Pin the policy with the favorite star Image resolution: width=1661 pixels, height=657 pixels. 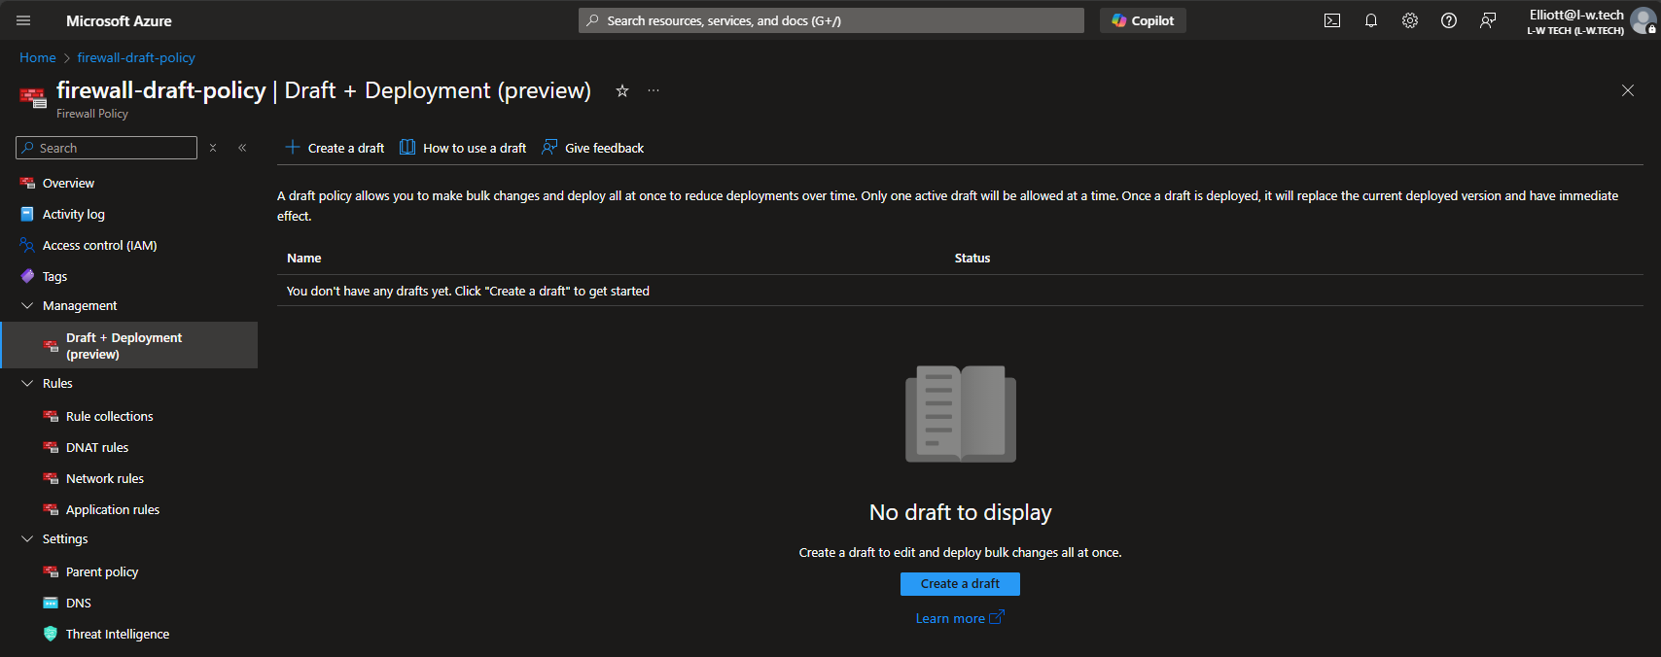[622, 90]
